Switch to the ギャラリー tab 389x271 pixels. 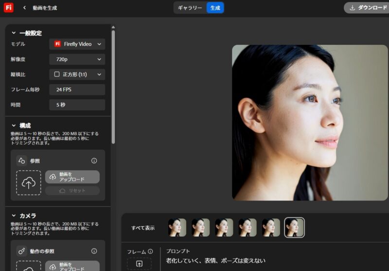(190, 8)
